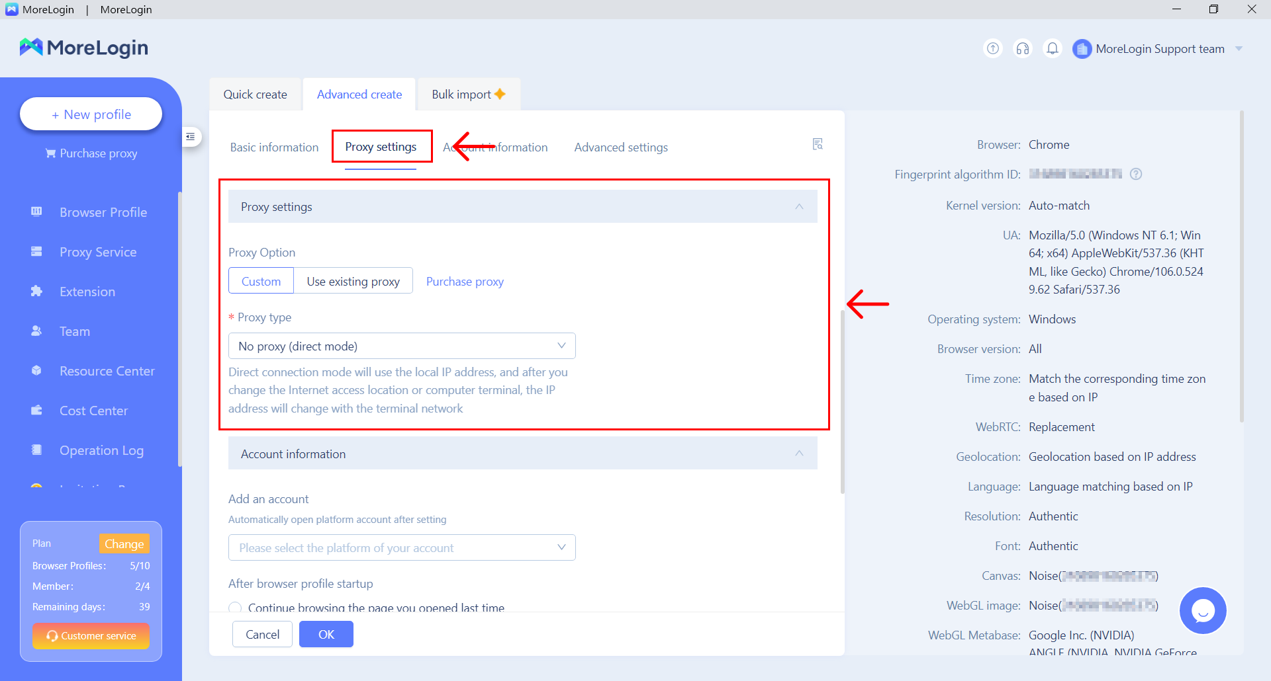This screenshot has width=1271, height=681.
Task: Click the OK button
Action: coord(326,634)
